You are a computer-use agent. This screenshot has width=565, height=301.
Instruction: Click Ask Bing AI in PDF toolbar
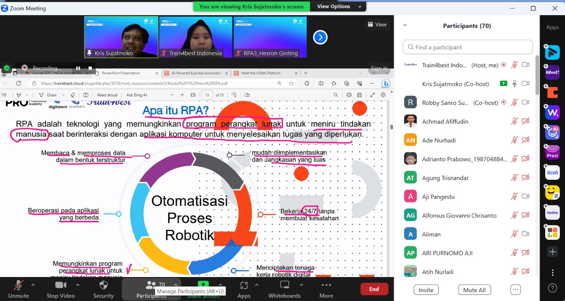pos(137,95)
